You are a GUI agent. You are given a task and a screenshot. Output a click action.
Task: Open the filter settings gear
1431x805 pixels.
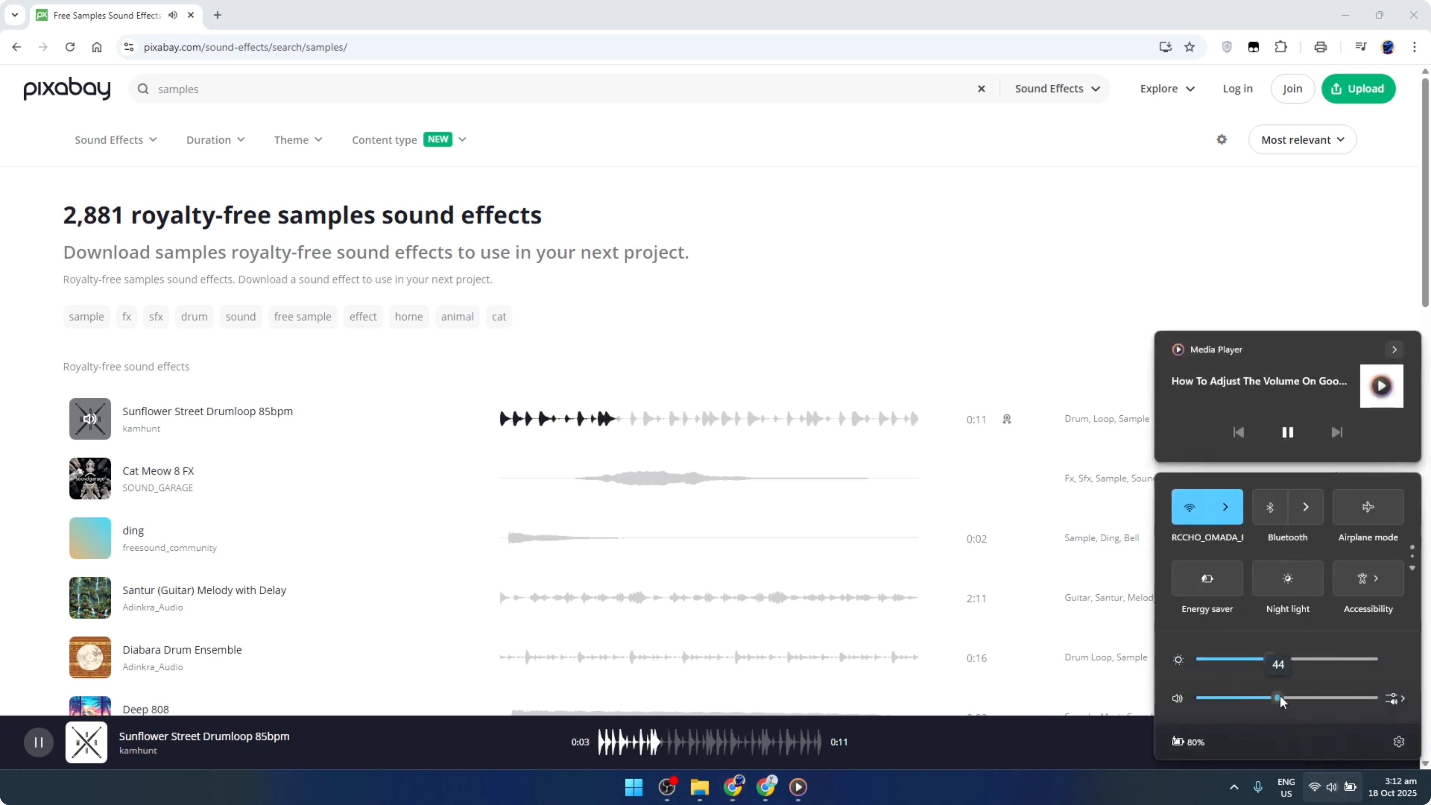pyautogui.click(x=1221, y=140)
